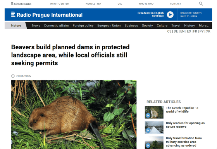This screenshot has width=217, height=149.
Task: Go to the History section
Action: pyautogui.click(x=189, y=26)
